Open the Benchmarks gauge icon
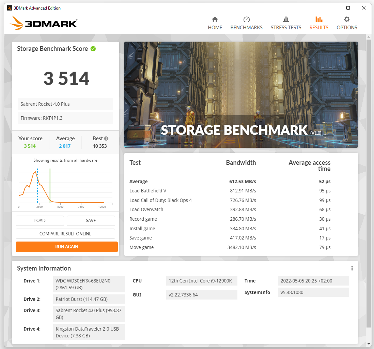This screenshot has height=349, width=374. pyautogui.click(x=246, y=19)
